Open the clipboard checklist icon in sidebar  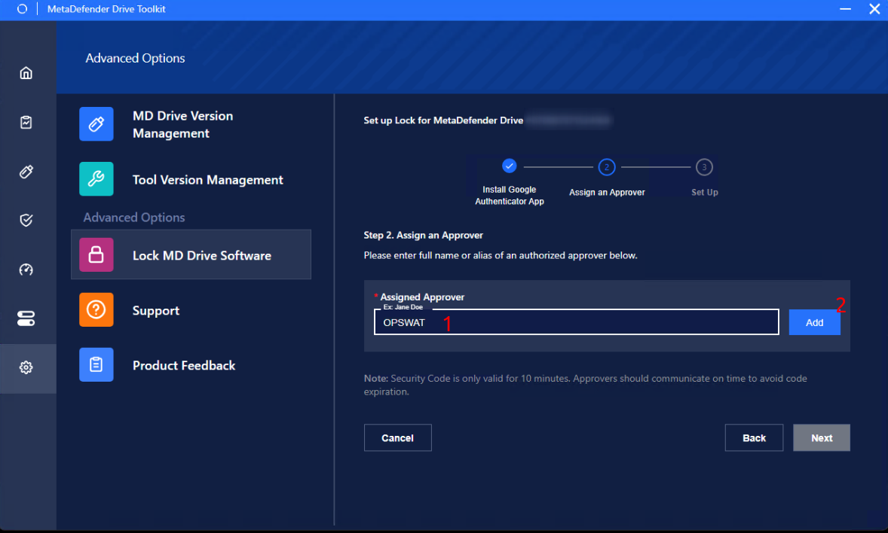(x=26, y=122)
